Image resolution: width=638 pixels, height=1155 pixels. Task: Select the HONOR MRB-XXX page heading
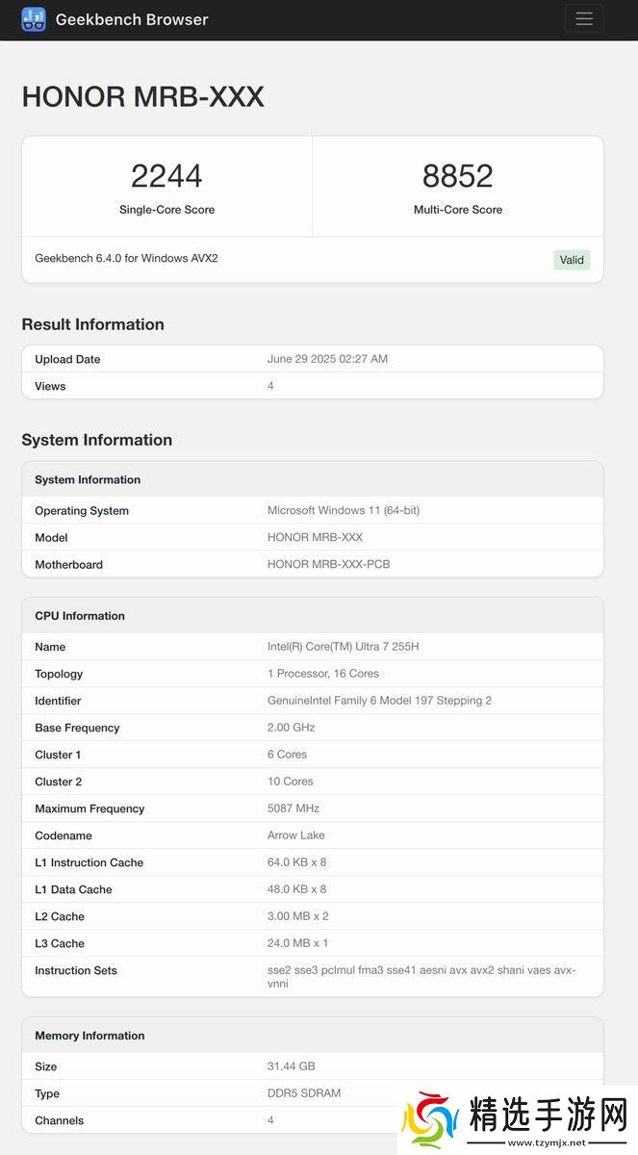pyautogui.click(x=142, y=97)
